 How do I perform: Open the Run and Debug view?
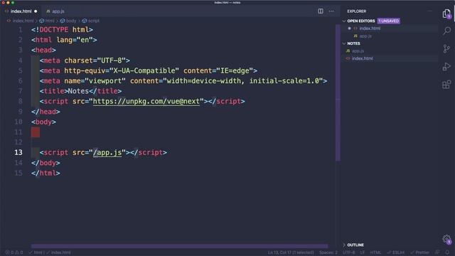446,66
